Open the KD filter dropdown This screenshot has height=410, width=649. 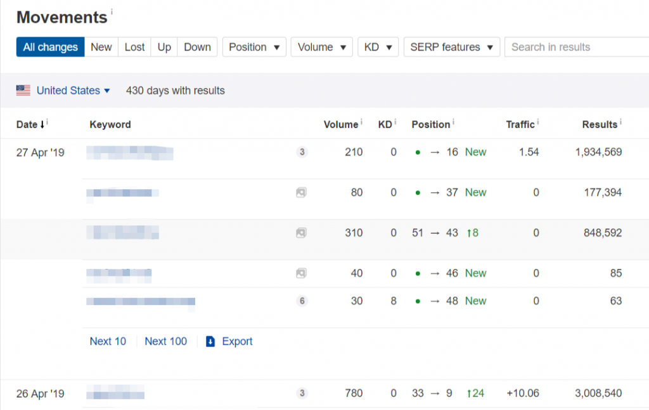click(378, 47)
